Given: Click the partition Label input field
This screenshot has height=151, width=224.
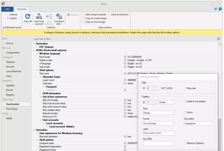Looking at the screenshot, I should pyautogui.click(x=158, y=133).
